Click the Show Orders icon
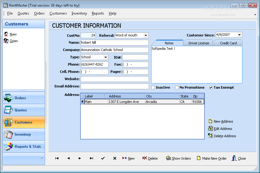260x173 pixels. 168,158
